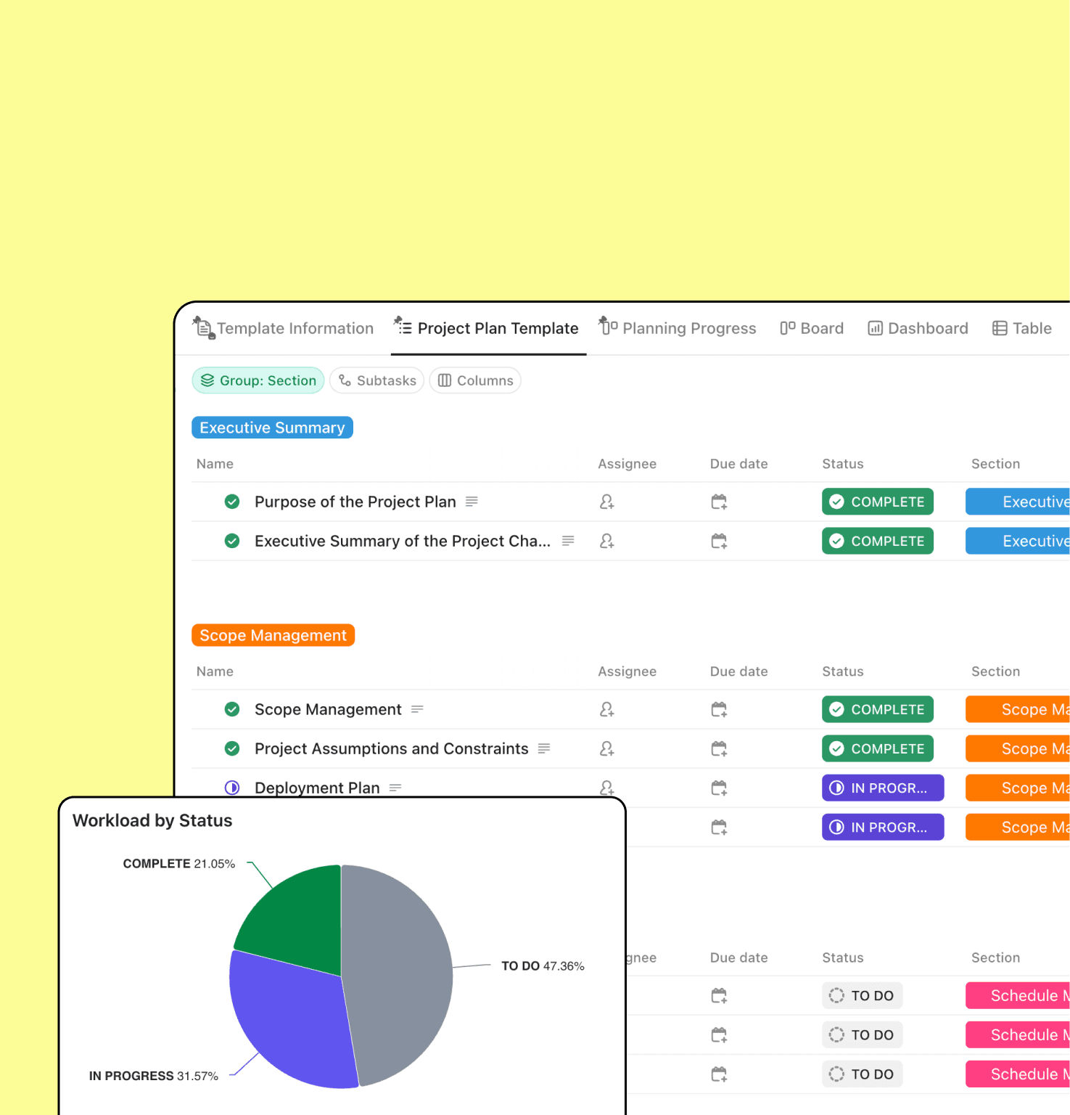This screenshot has width=1070, height=1115.
Task: Toggle complete check for Project Assumptions and Constraints
Action: point(232,748)
